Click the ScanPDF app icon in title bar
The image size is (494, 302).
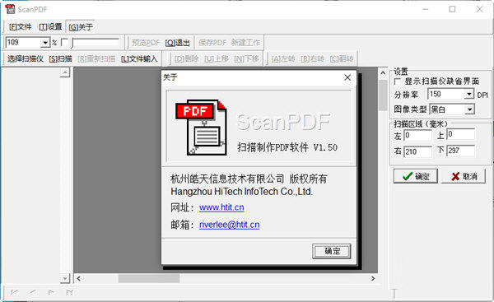[x=10, y=9]
